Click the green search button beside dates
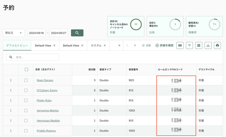The image size is (226, 137). tap(77, 33)
